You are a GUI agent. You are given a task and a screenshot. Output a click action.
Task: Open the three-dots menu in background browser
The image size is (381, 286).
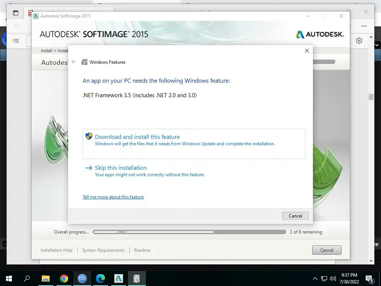coord(364,26)
